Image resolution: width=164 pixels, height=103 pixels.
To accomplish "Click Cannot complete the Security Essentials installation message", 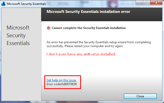I will [89, 28].
